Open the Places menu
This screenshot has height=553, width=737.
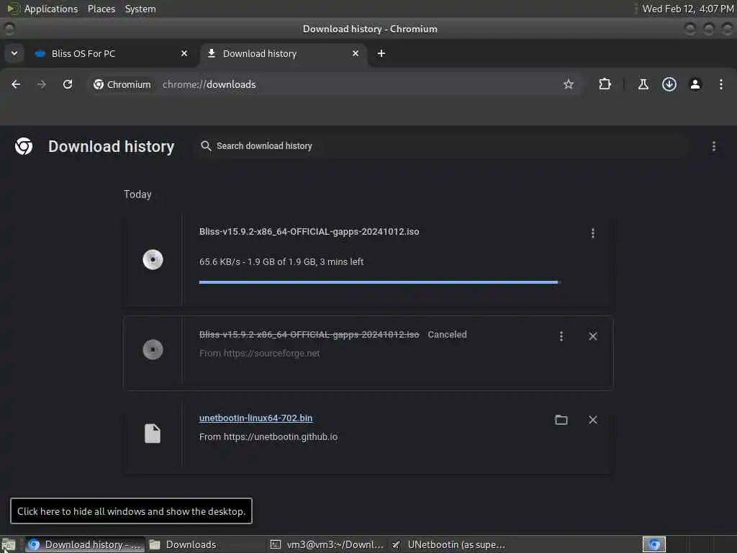pyautogui.click(x=101, y=9)
